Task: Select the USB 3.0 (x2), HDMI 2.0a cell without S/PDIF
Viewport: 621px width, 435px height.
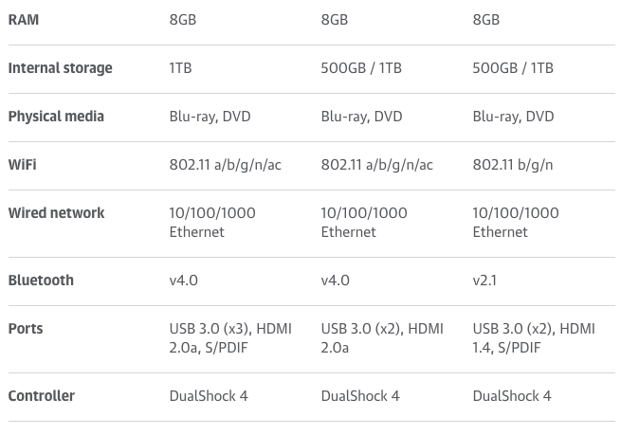Action: 382,338
